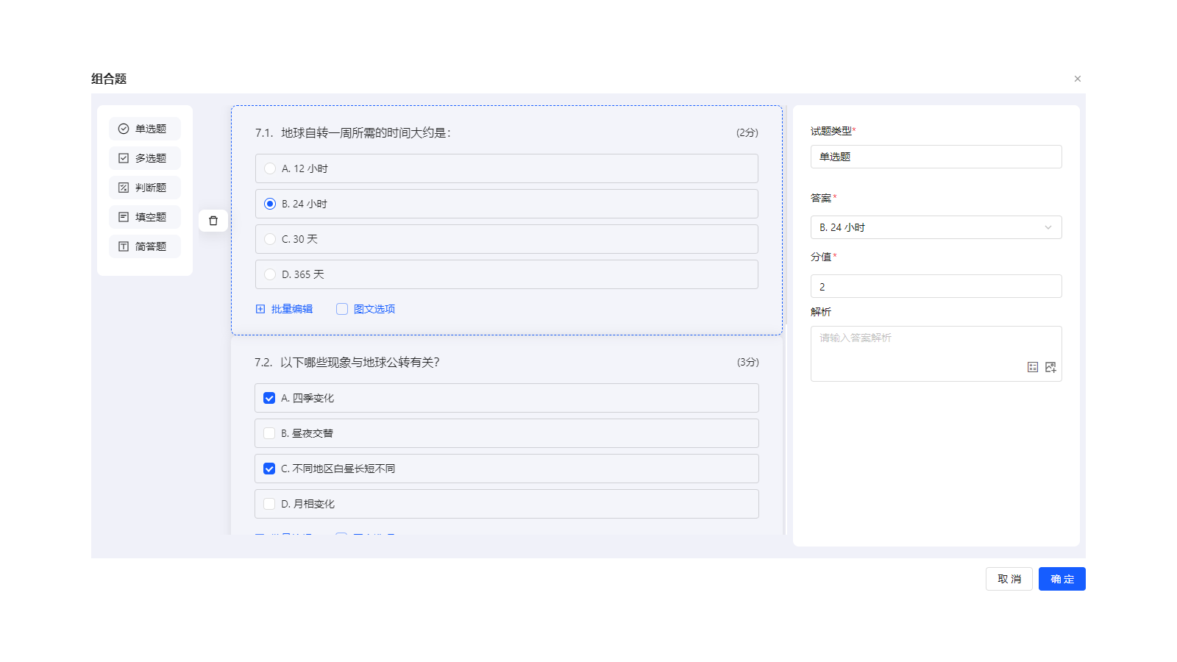Open the 答案 dropdown showing B. 24 小时

pos(936,227)
